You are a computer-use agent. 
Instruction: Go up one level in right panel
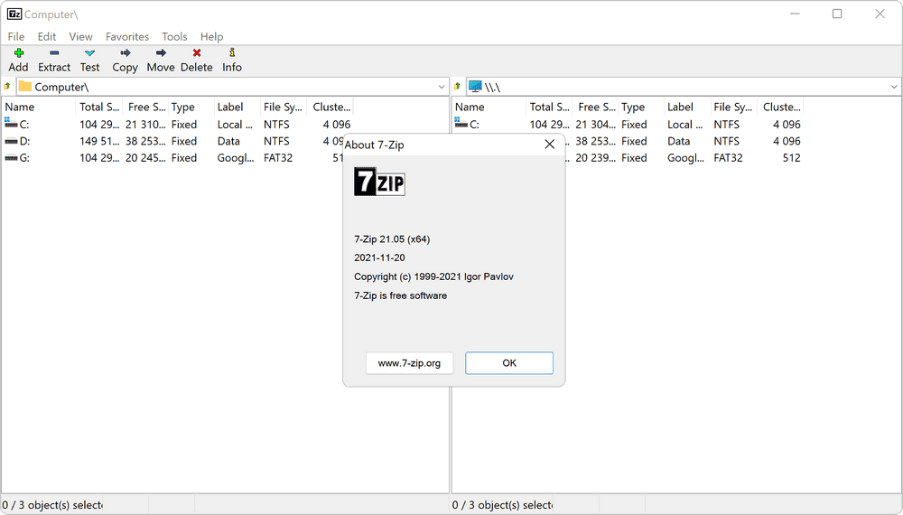[x=457, y=87]
